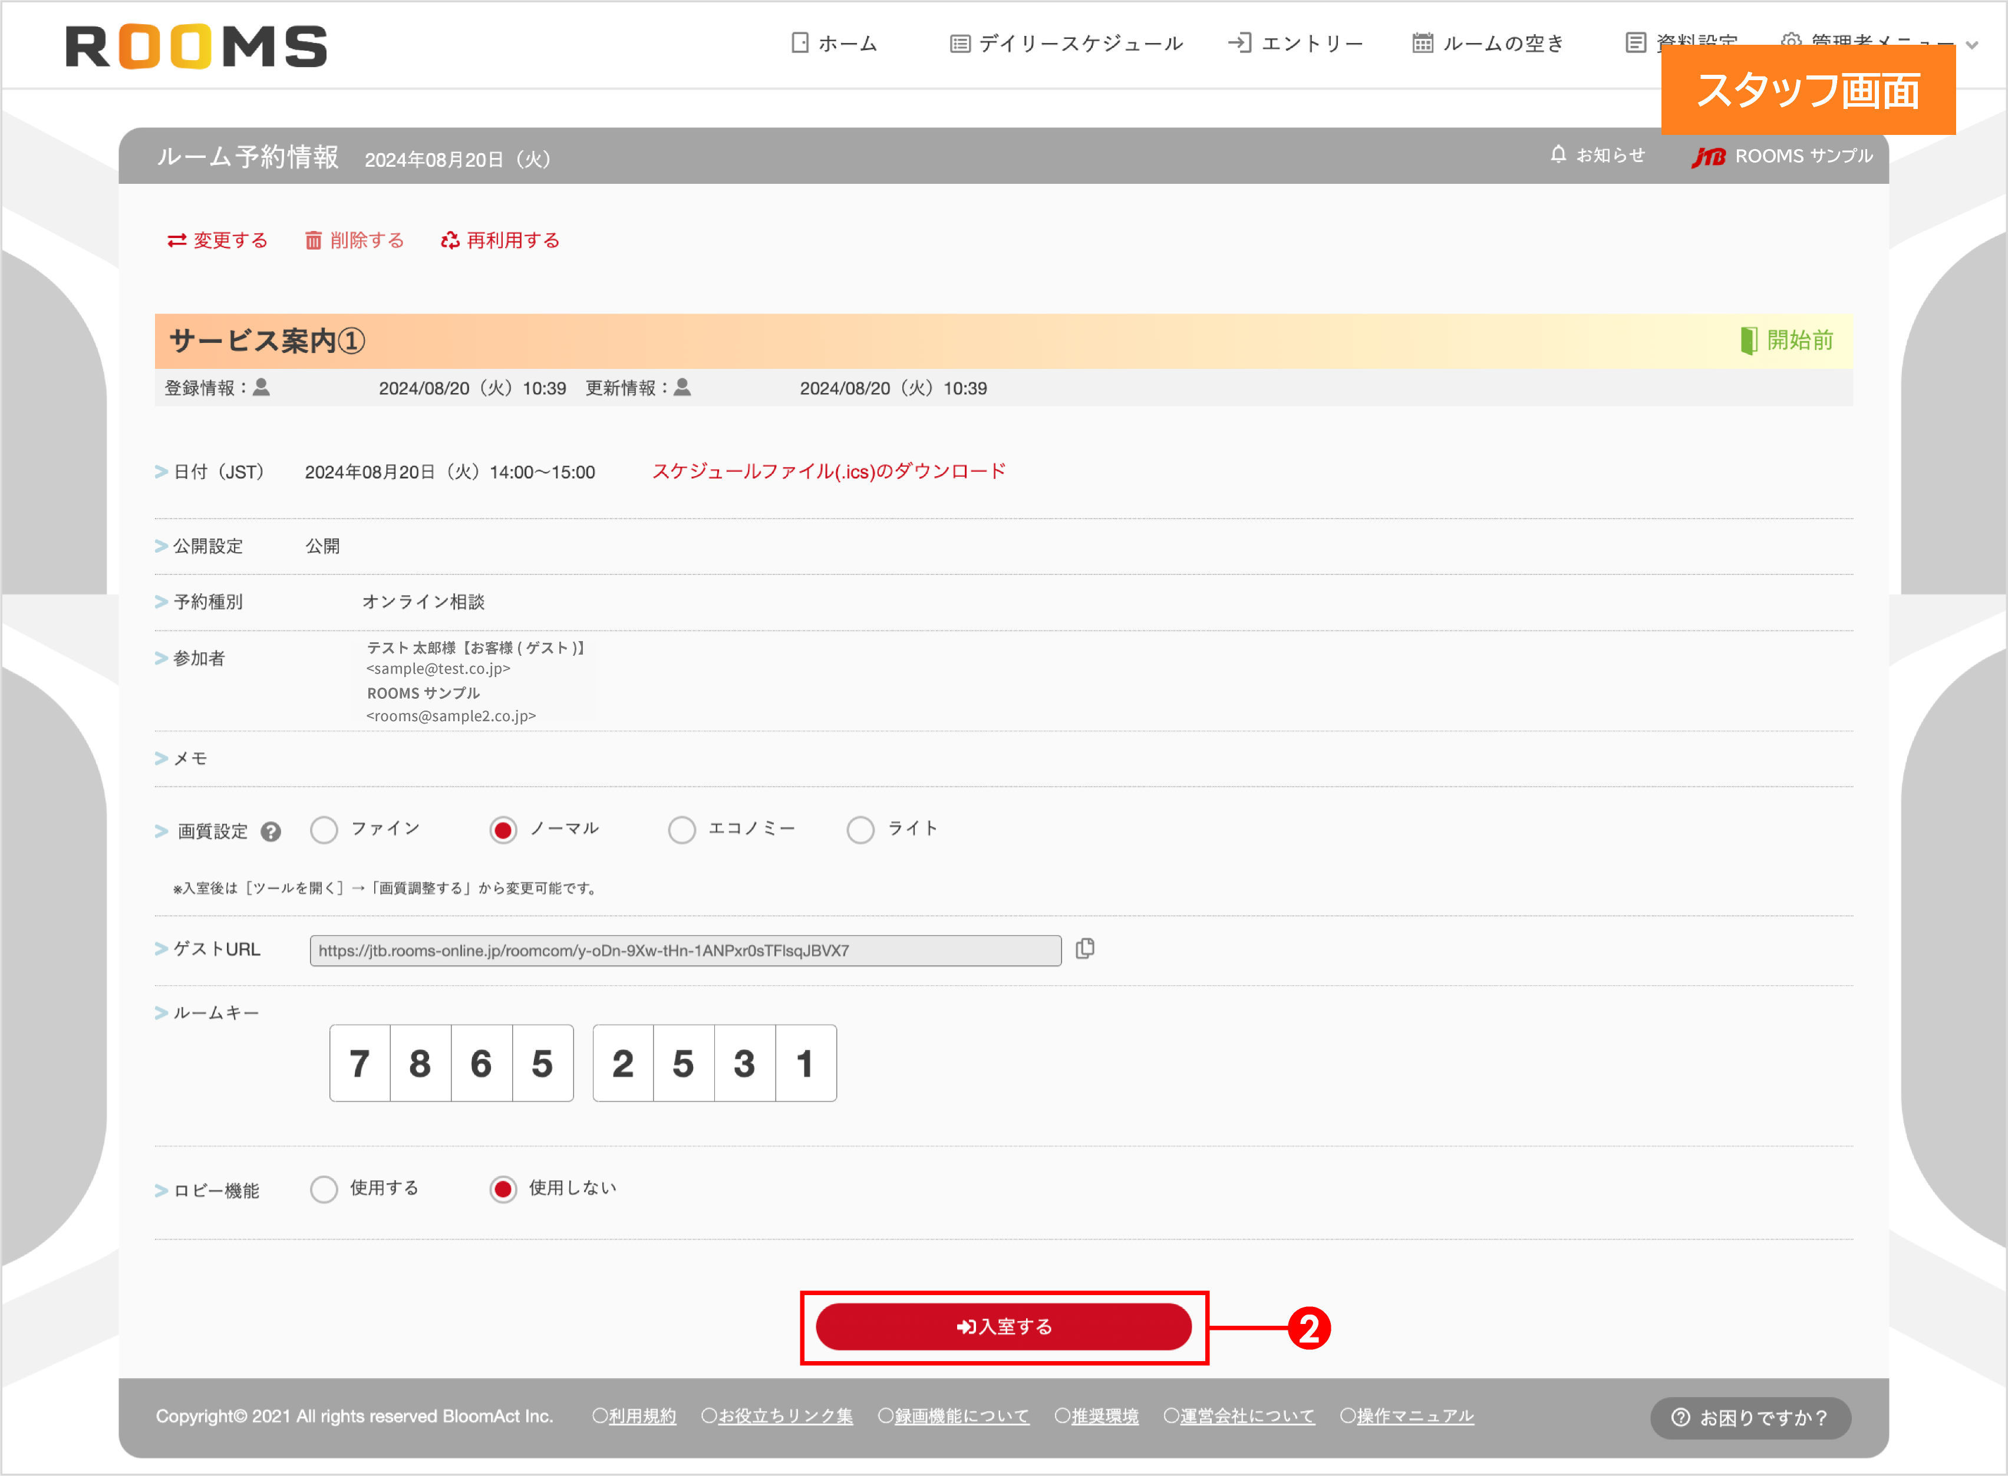Click the 変更する swap arrows icon
This screenshot has width=2008, height=1476.
coord(176,240)
